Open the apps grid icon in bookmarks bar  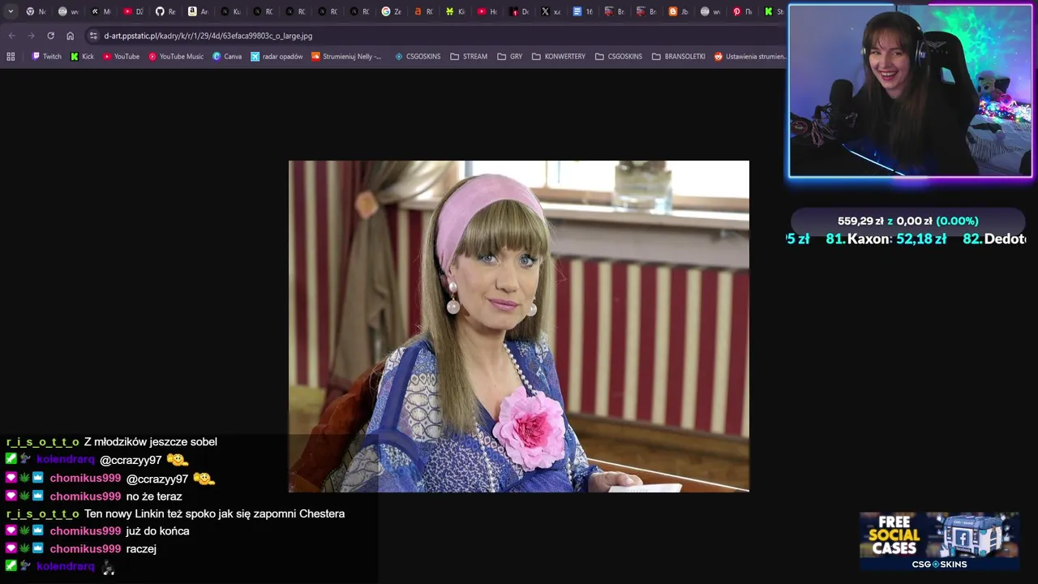point(11,57)
